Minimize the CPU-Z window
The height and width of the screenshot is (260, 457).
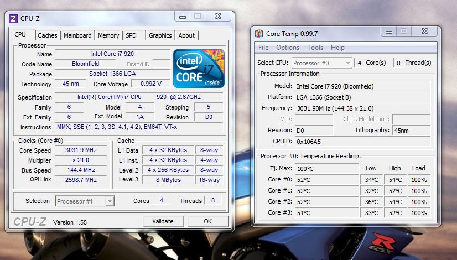click(x=183, y=17)
